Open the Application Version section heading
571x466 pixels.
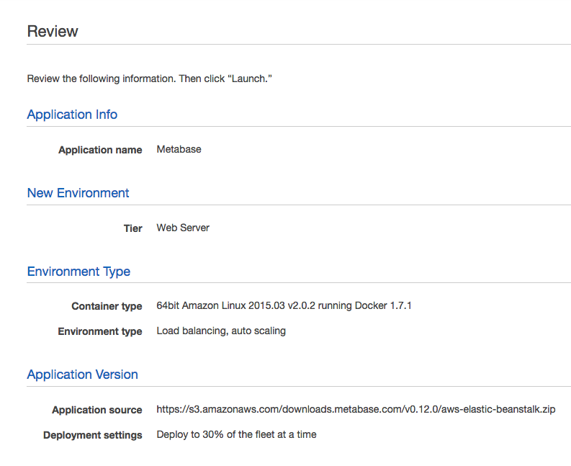click(x=82, y=375)
